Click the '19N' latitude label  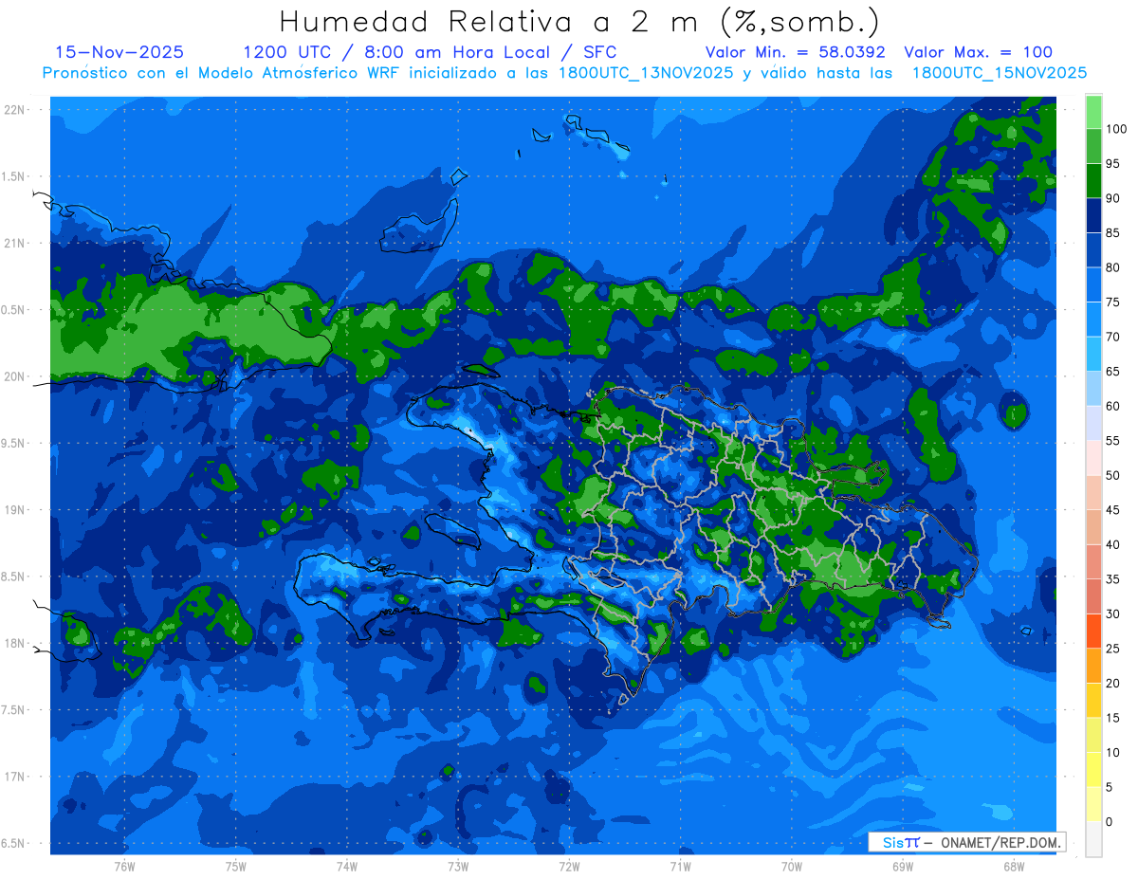(14, 510)
